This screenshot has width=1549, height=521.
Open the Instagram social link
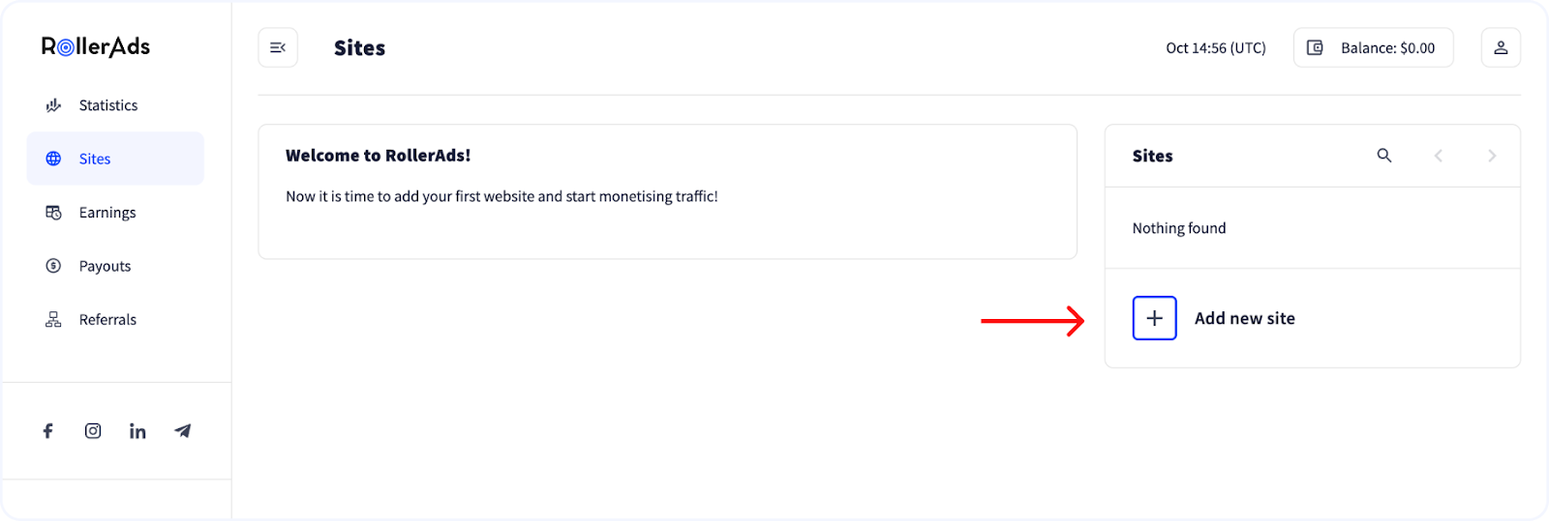(93, 431)
